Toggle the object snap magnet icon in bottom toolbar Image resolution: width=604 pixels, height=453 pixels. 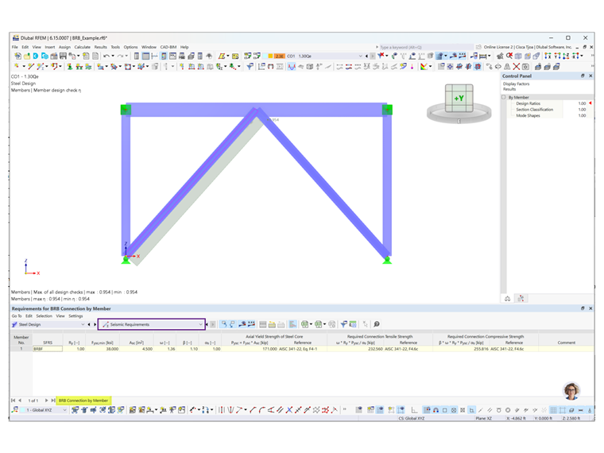tap(436, 410)
